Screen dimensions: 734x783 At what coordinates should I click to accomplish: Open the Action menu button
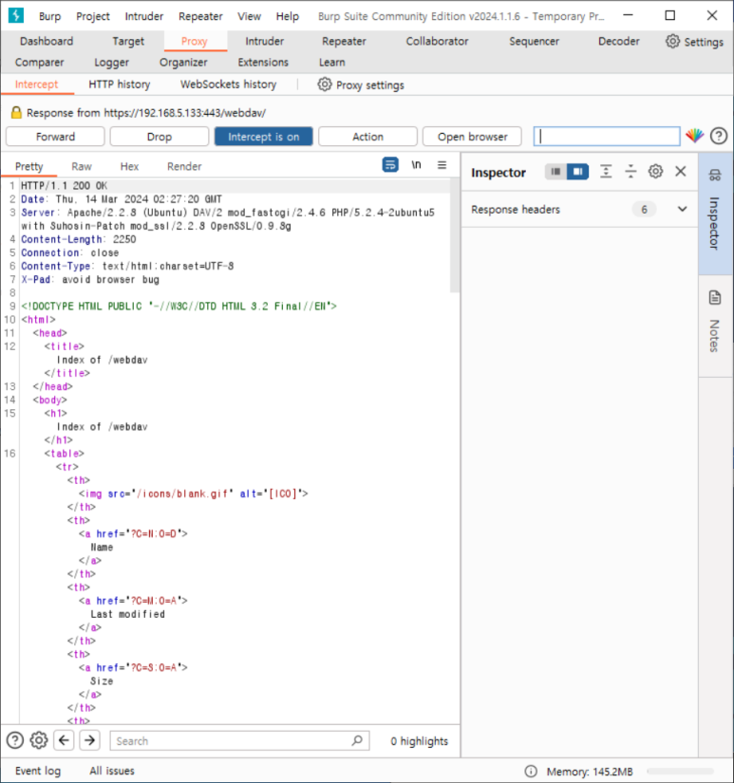pos(367,137)
